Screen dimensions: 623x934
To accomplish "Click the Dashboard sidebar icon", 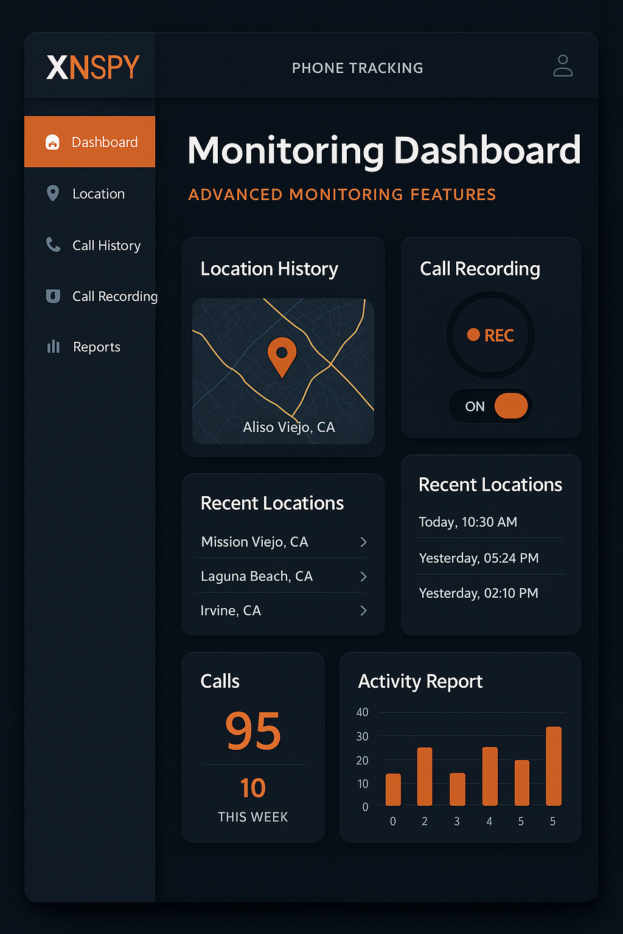I will point(53,142).
